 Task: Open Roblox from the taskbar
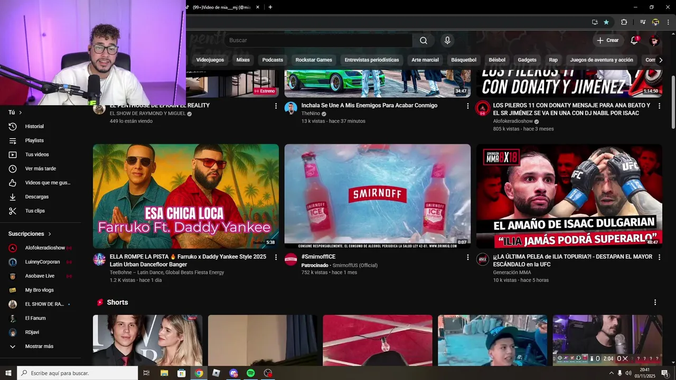pos(216,373)
